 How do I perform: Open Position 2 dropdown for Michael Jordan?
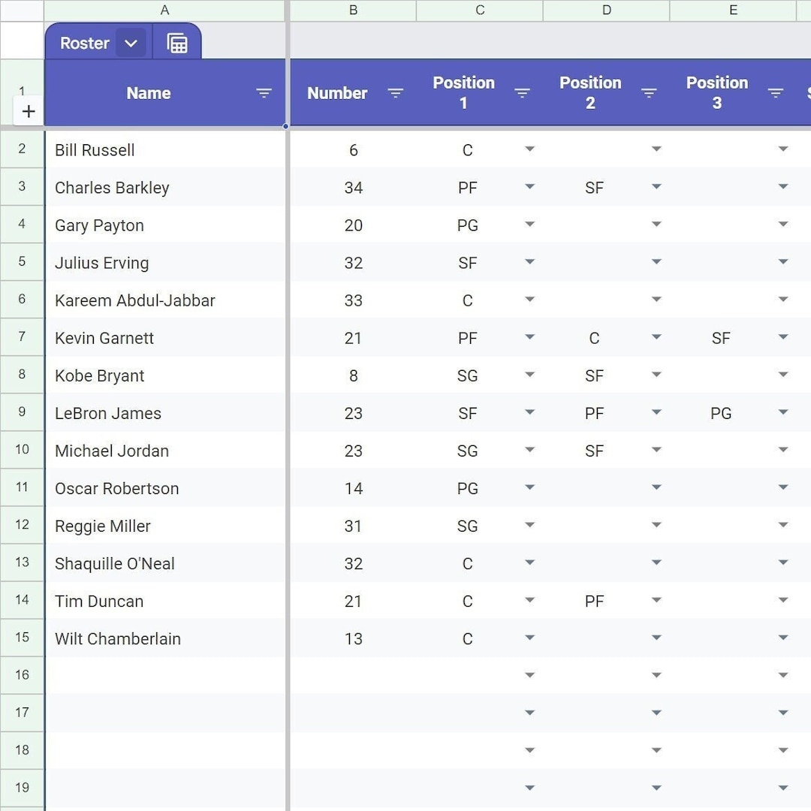pyautogui.click(x=657, y=450)
